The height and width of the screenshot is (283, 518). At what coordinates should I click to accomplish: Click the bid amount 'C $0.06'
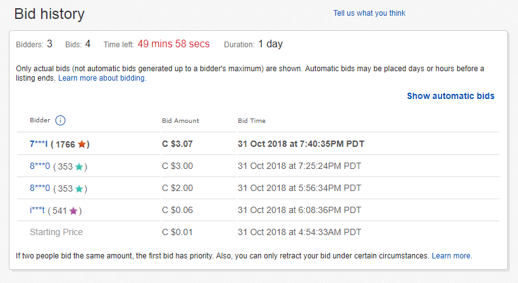[177, 210]
